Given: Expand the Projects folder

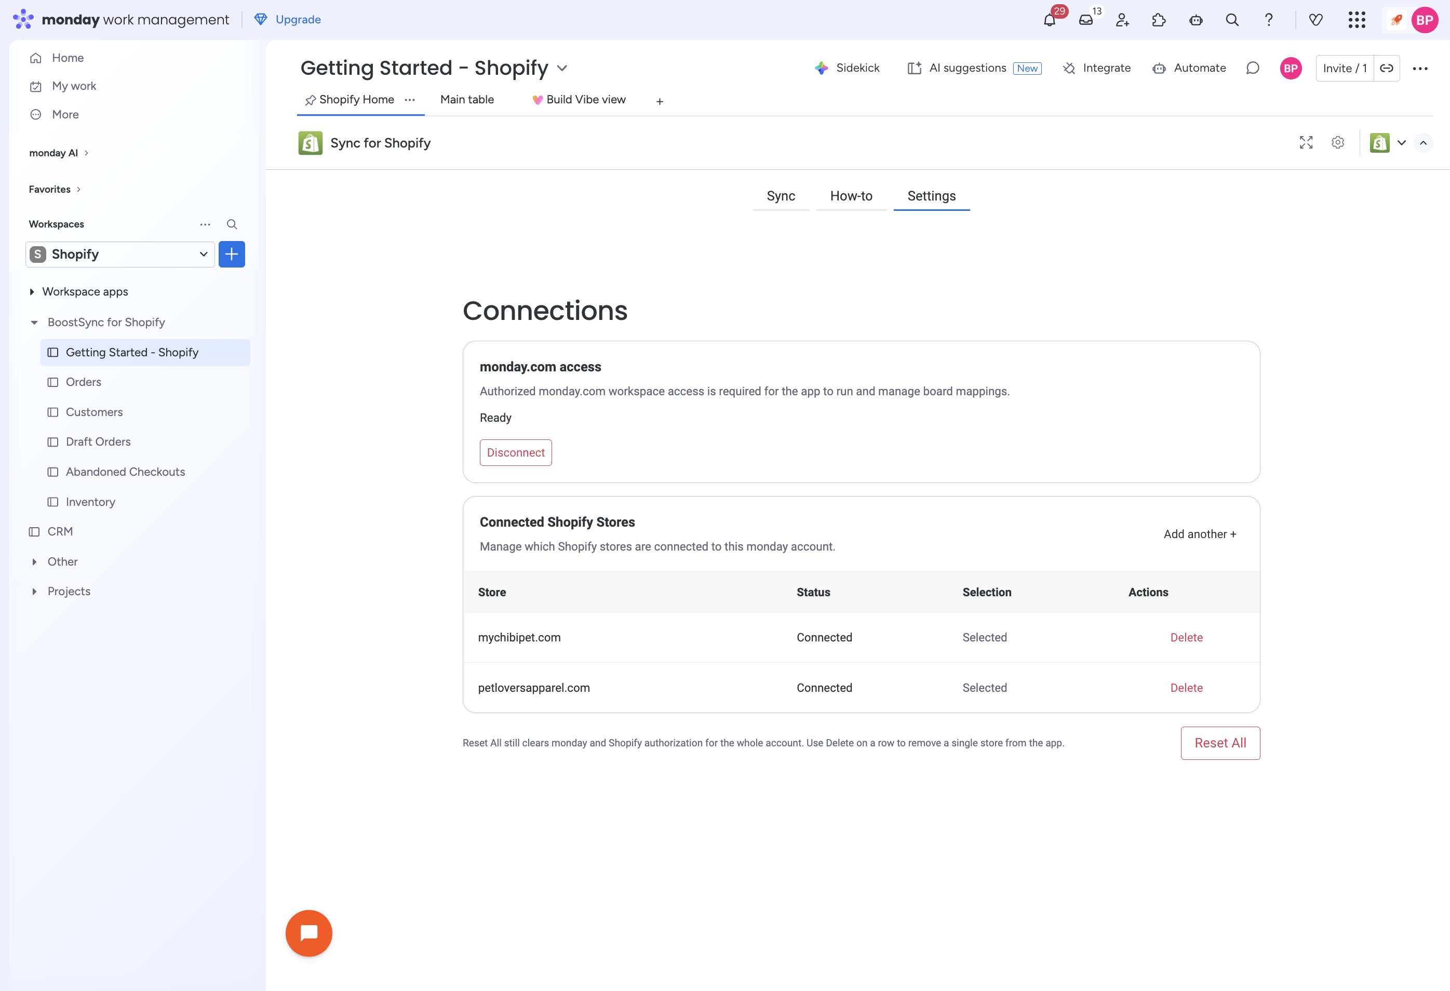Looking at the screenshot, I should click(34, 592).
